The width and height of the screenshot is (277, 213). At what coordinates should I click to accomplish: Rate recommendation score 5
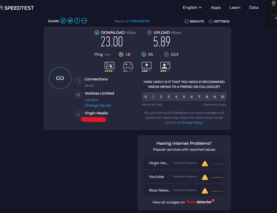[x=184, y=96]
